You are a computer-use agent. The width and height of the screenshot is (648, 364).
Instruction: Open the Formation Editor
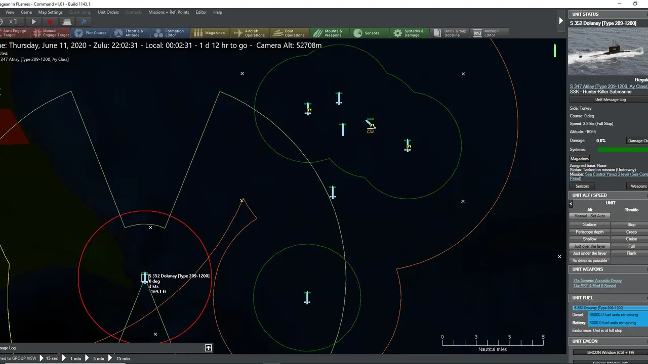point(170,33)
